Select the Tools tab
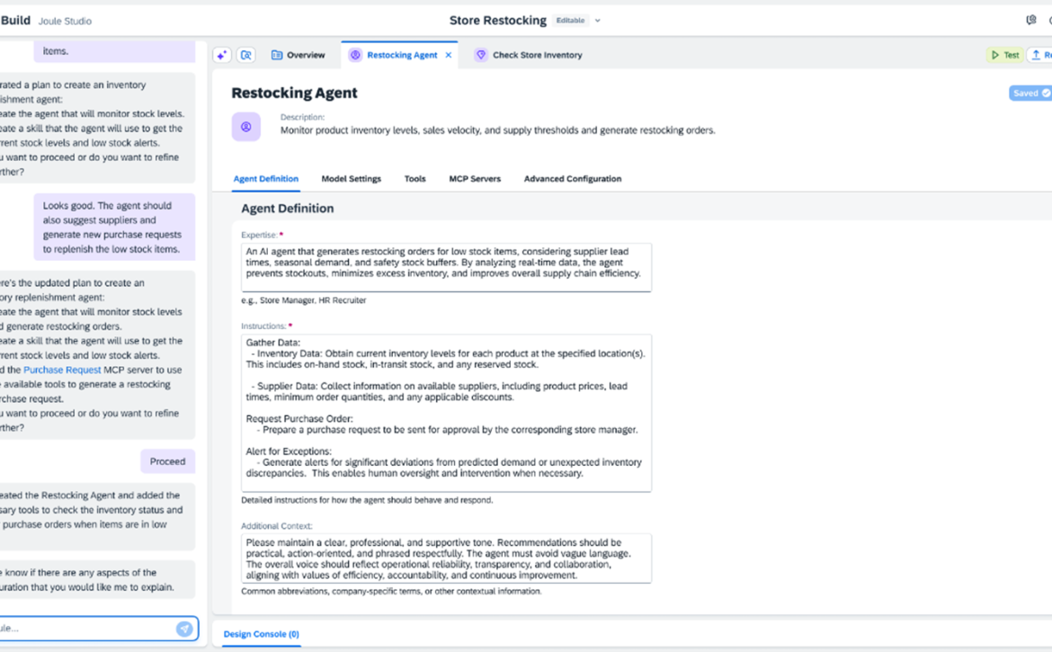 415,179
